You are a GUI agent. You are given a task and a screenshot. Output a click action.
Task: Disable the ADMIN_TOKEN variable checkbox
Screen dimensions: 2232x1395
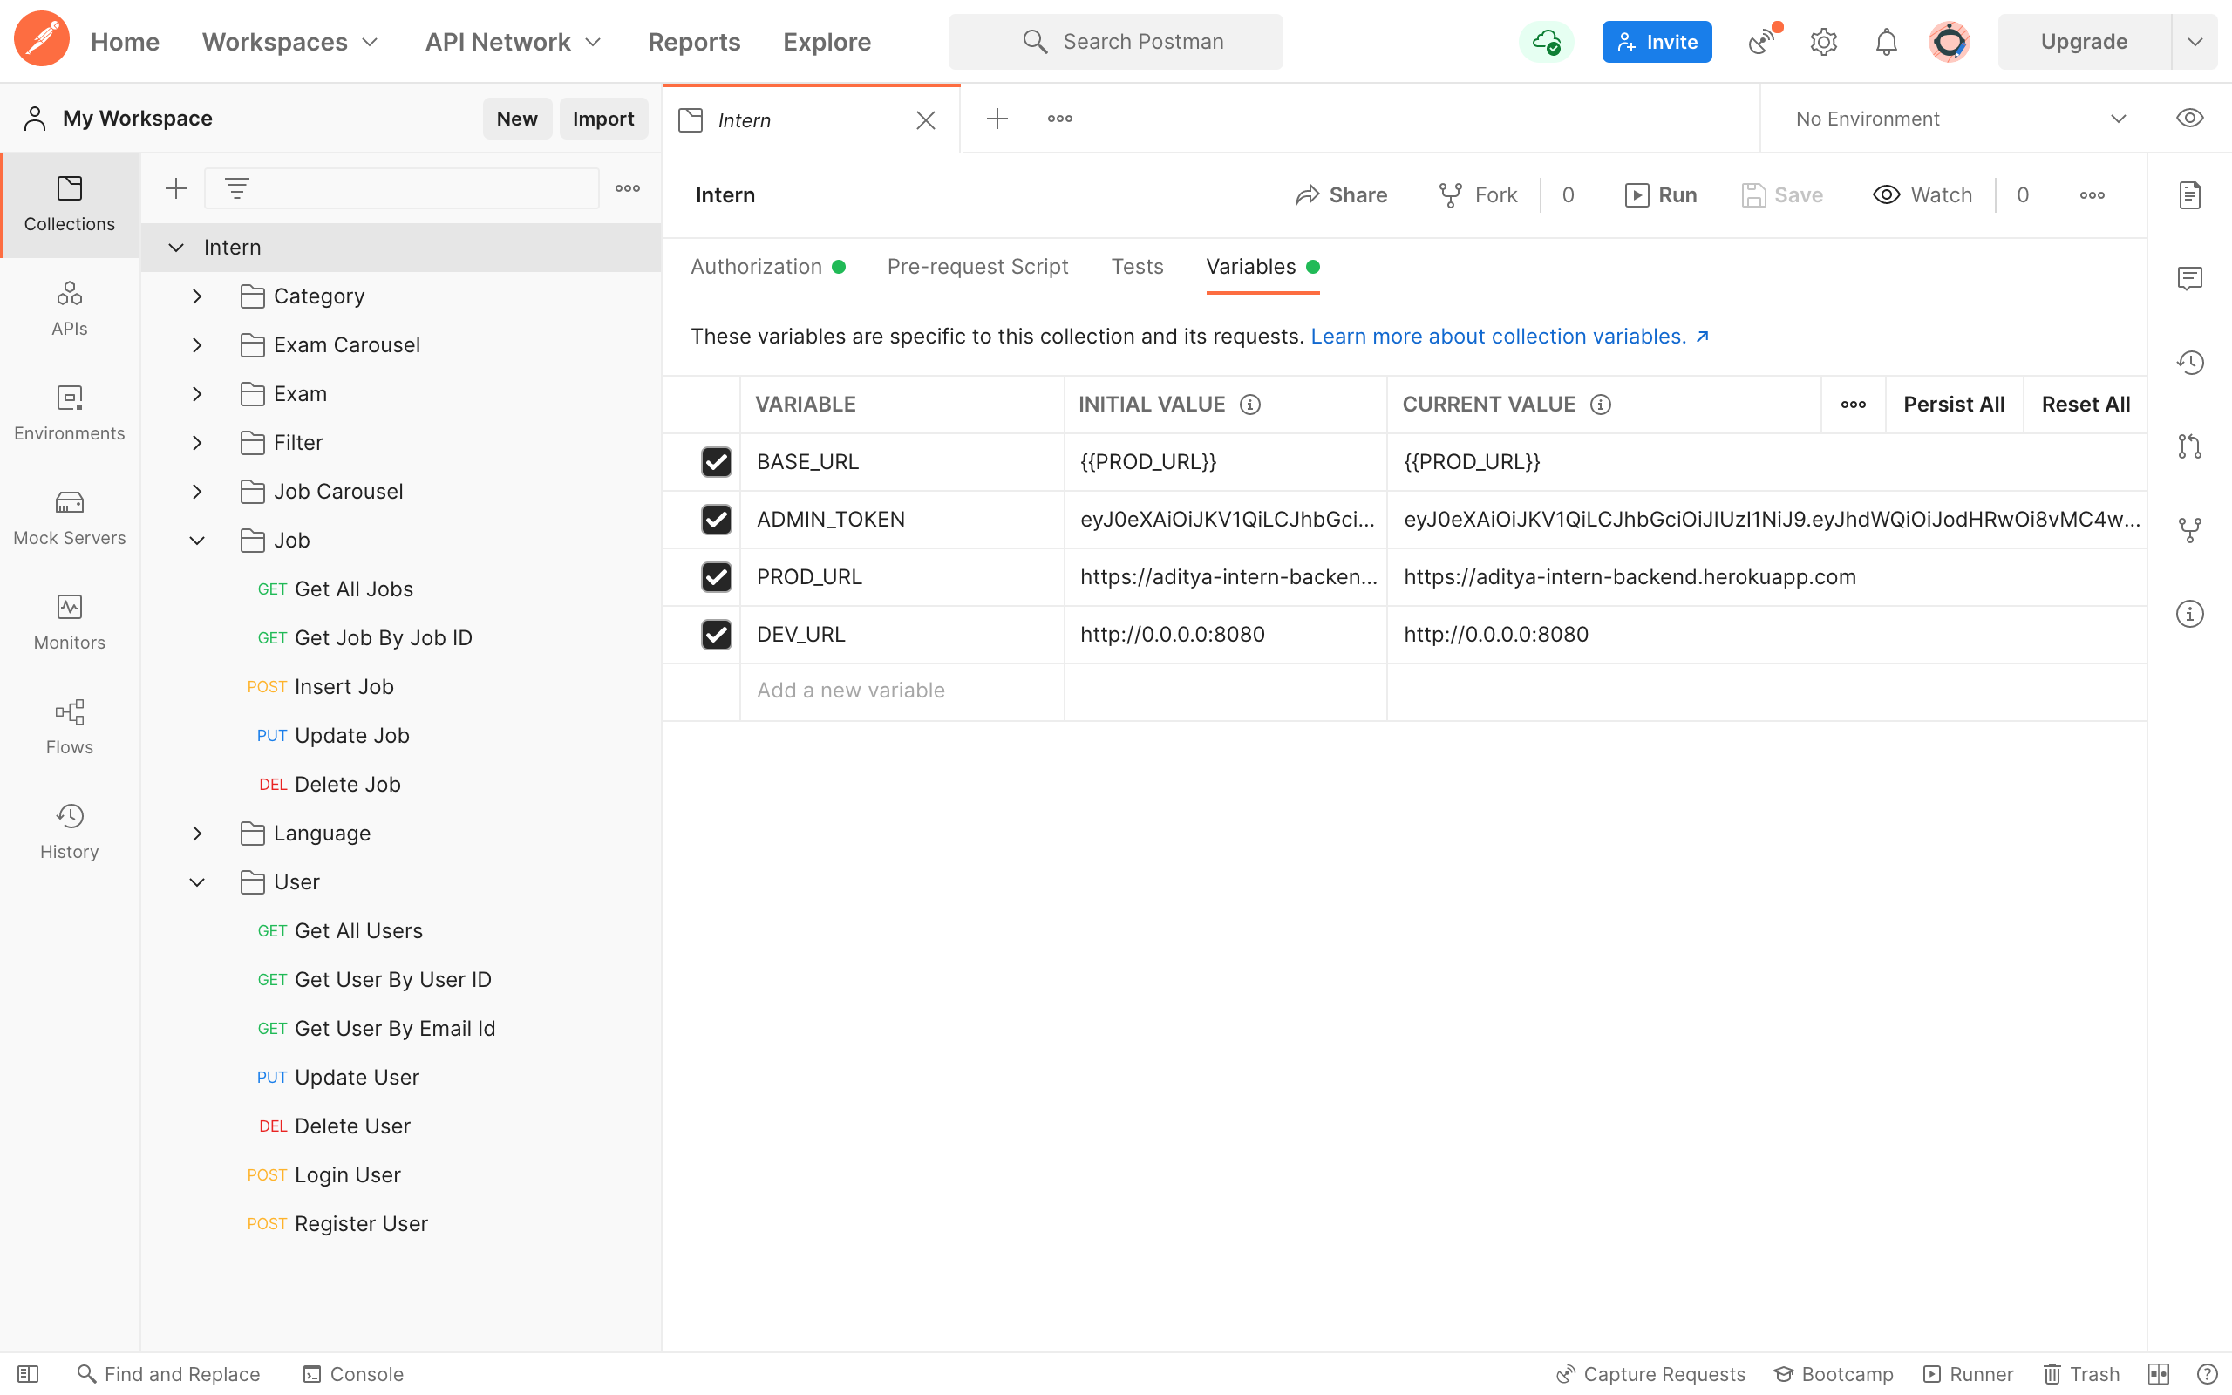tap(716, 520)
